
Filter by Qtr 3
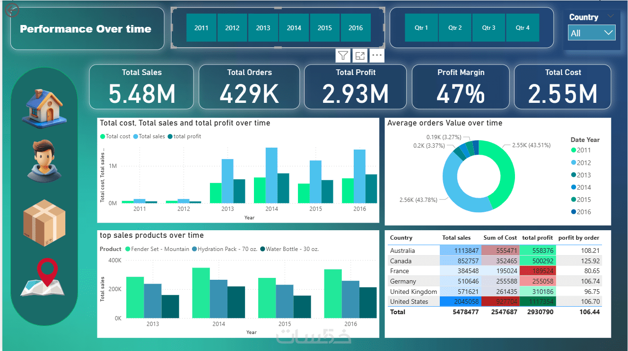[489, 28]
